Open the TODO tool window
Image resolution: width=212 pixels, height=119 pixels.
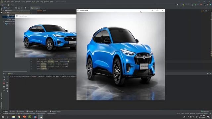coord(12,111)
